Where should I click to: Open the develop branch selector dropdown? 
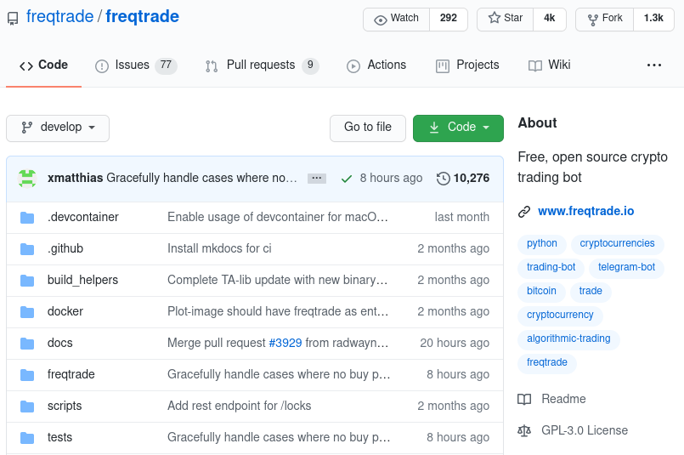click(x=58, y=128)
